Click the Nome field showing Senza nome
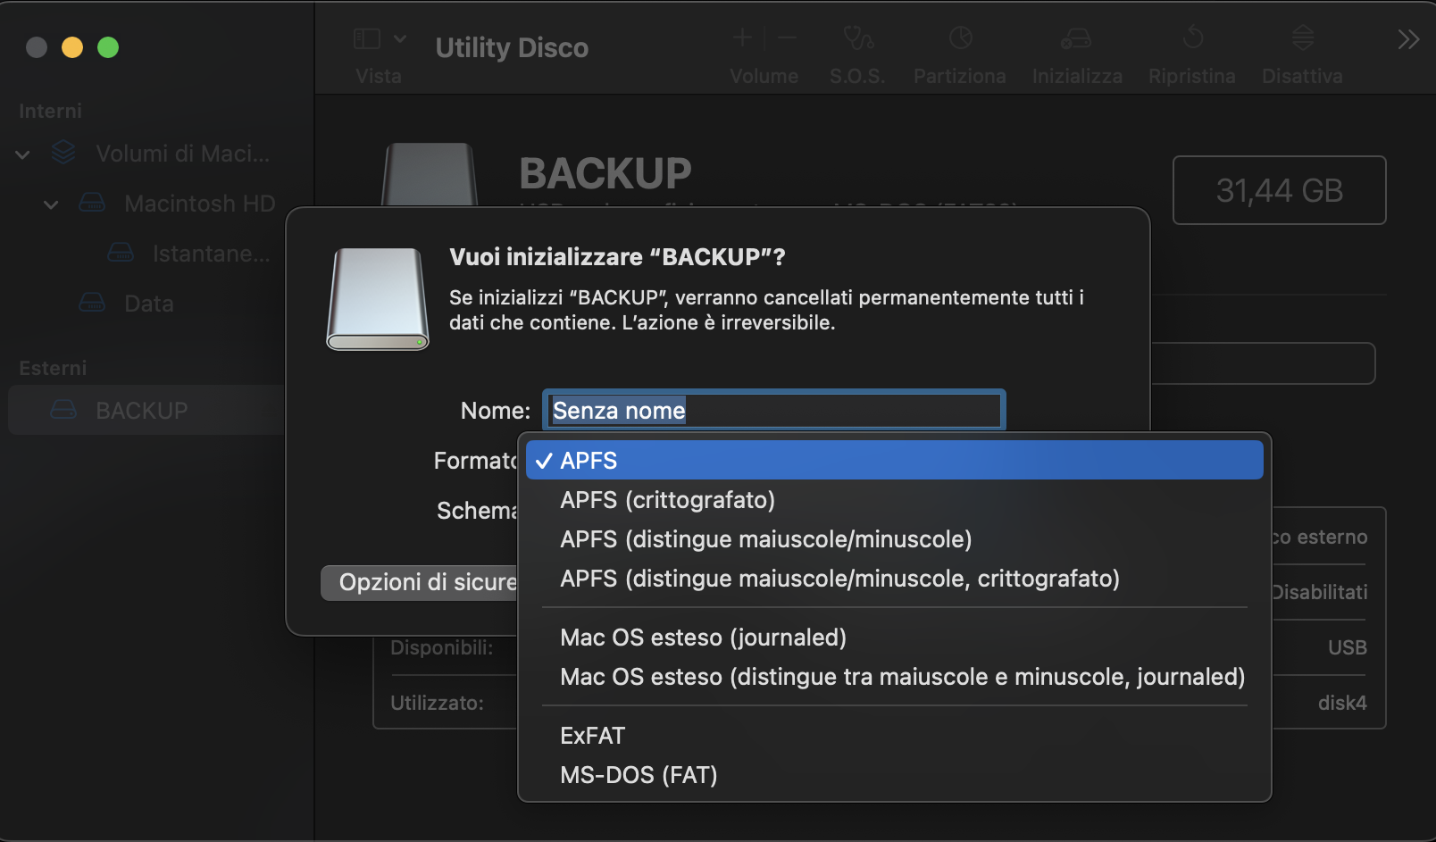1436x842 pixels. [x=773, y=410]
